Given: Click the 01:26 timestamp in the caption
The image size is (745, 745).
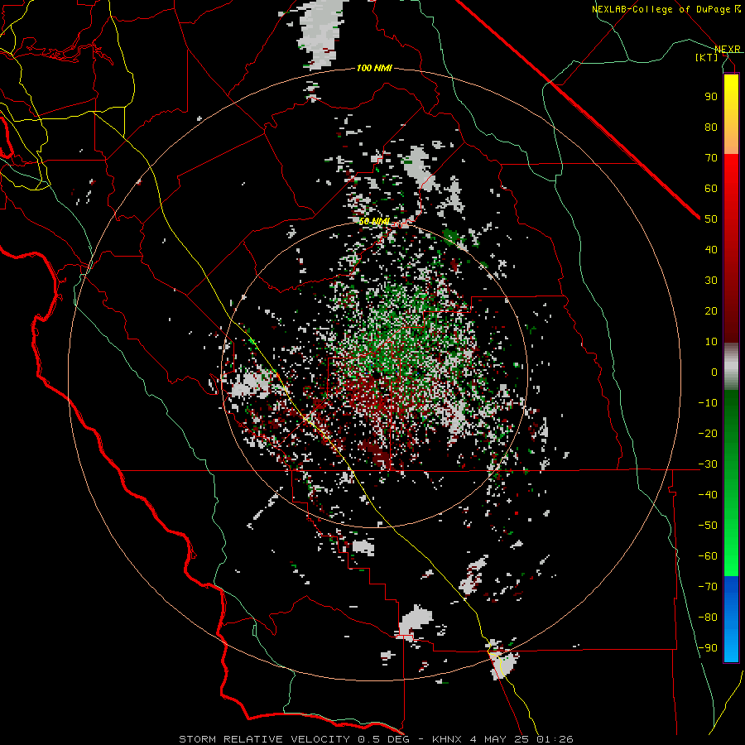Looking at the screenshot, I should 555,739.
